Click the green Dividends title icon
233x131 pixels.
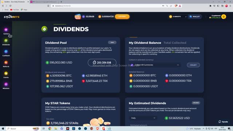[x=44, y=29]
